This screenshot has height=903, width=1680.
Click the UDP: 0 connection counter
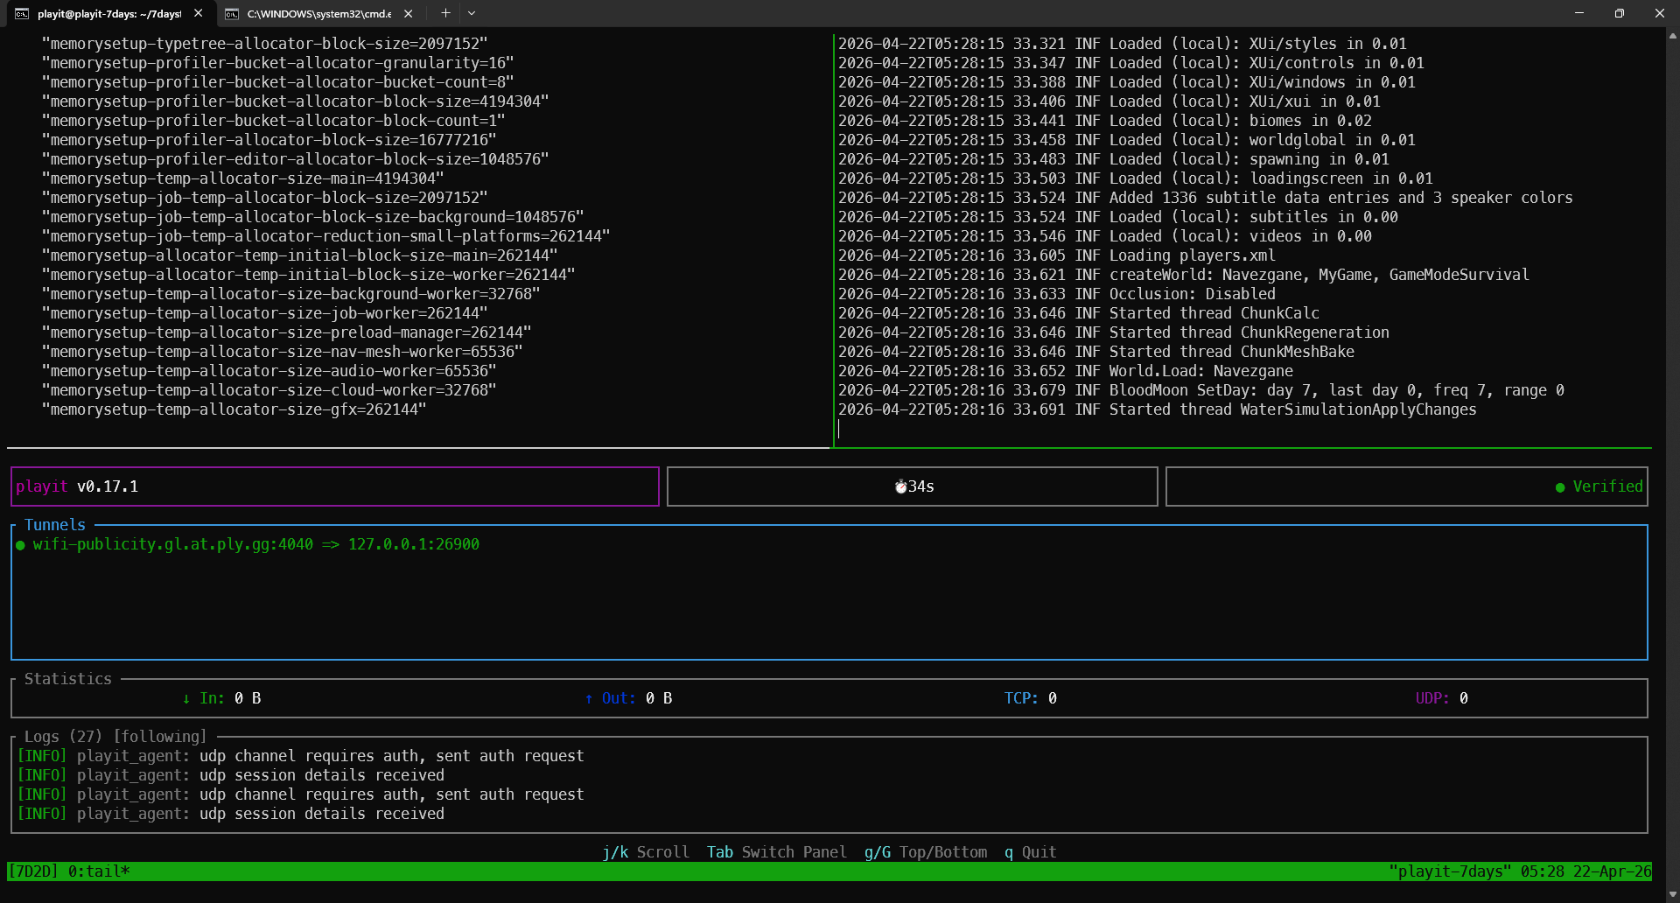(x=1442, y=698)
